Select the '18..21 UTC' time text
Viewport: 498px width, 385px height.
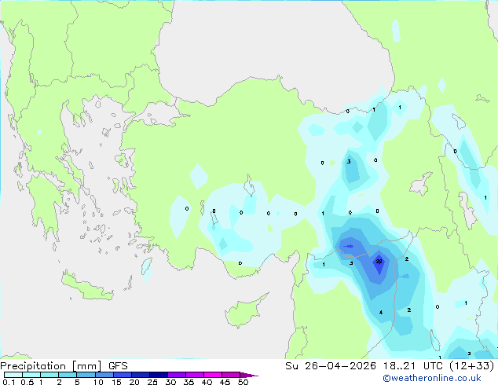412,366
